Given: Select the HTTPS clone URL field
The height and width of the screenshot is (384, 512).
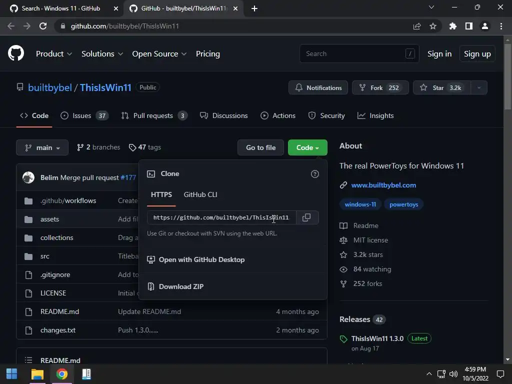Looking at the screenshot, I should (x=221, y=217).
